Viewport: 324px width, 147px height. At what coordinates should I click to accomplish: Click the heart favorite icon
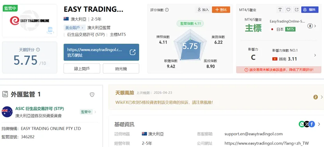(x=288, y=9)
